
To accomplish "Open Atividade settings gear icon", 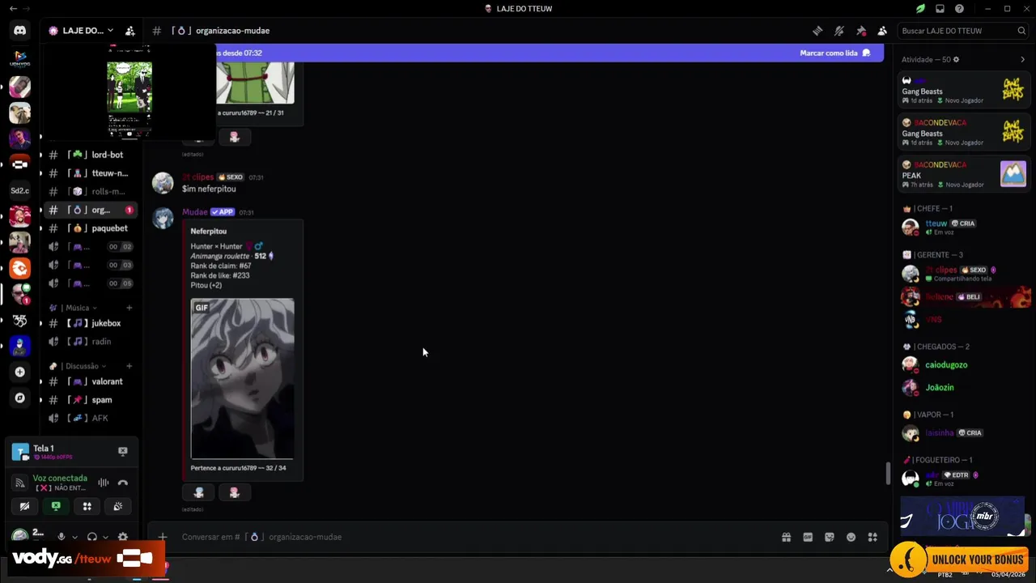I will [x=956, y=60].
